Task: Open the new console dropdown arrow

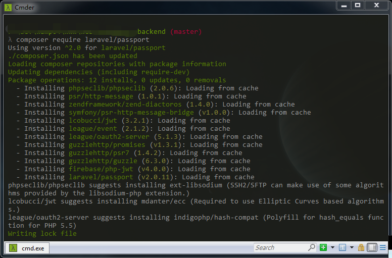Action: (x=332, y=247)
